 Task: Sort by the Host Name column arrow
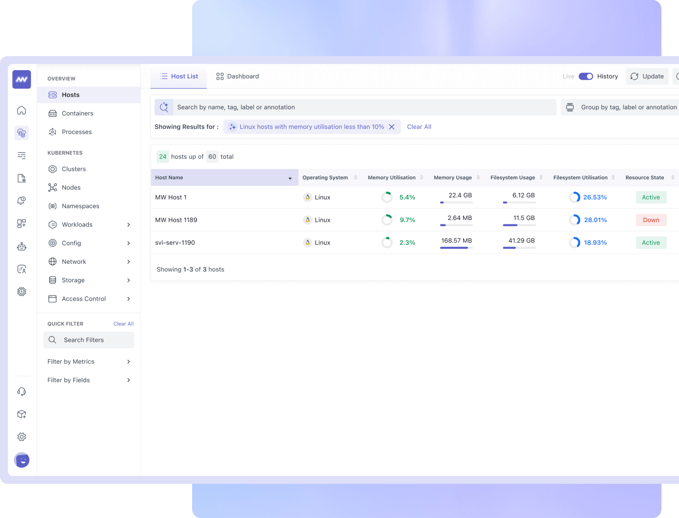[x=290, y=178]
